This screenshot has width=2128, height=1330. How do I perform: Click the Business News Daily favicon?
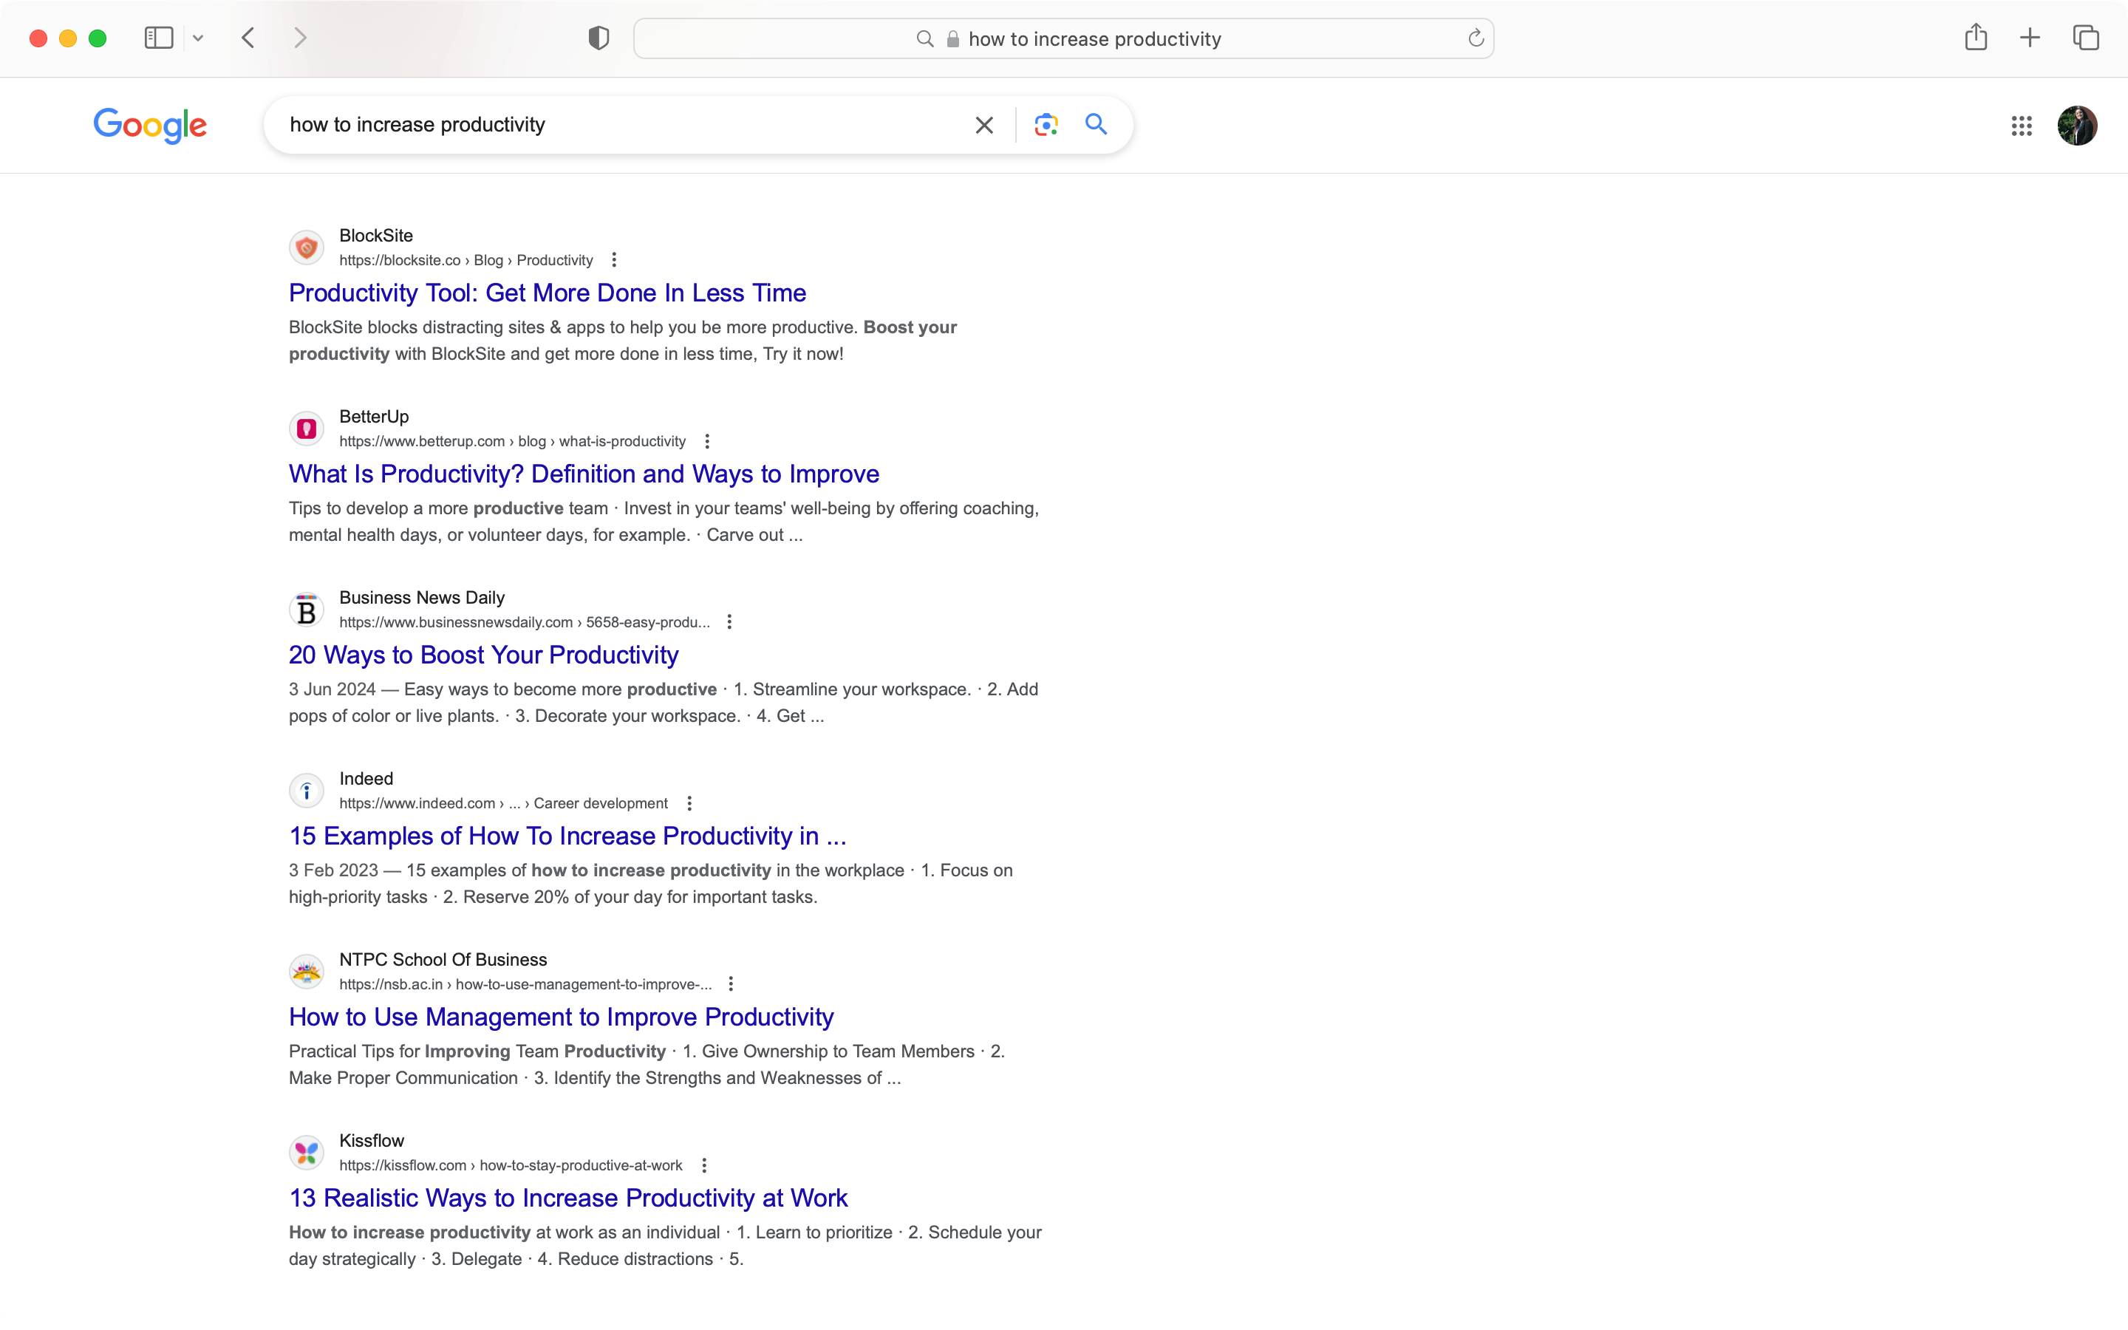(306, 610)
